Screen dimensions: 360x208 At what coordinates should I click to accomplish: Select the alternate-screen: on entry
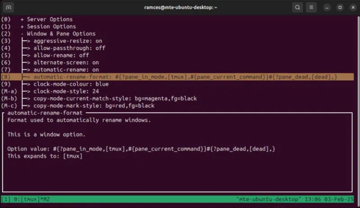tap(66, 63)
